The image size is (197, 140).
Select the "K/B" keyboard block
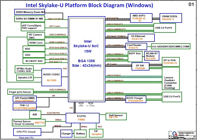pos(35,115)
